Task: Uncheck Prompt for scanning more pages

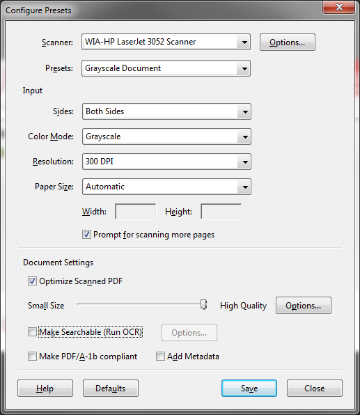Action: coord(86,235)
